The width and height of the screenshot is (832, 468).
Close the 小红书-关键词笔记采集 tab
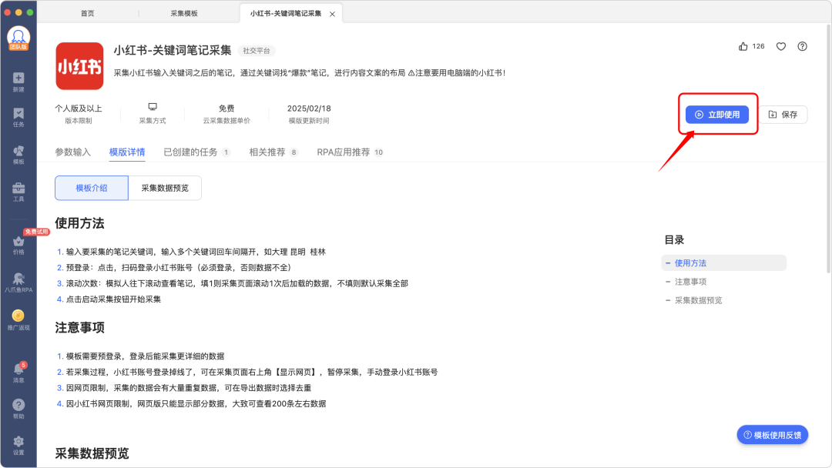click(x=332, y=14)
